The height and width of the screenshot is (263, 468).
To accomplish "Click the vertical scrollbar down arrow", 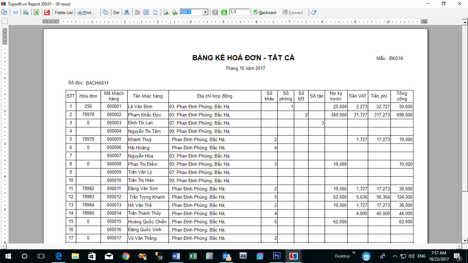I will tap(465, 241).
